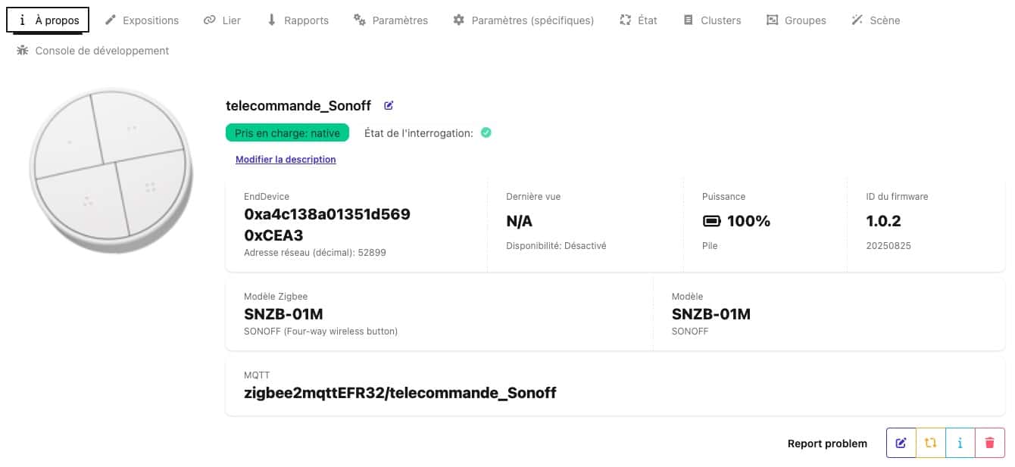Open the Clusters tab
This screenshot has height=467, width=1015.
712,20
